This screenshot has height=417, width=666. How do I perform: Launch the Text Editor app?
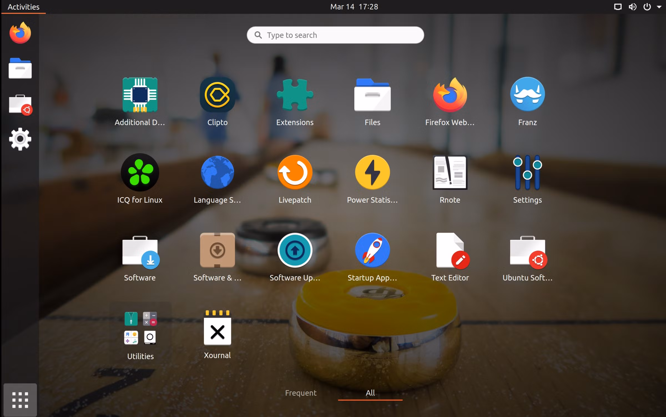coord(452,251)
